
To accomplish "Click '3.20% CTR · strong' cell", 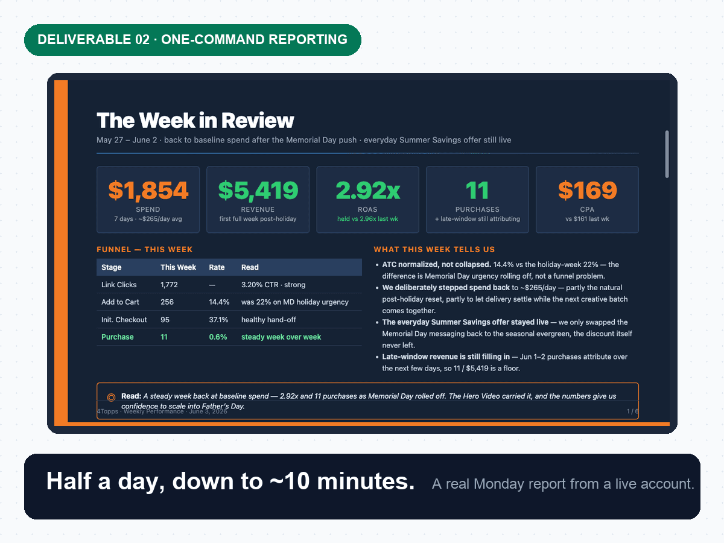I will click(x=273, y=285).
